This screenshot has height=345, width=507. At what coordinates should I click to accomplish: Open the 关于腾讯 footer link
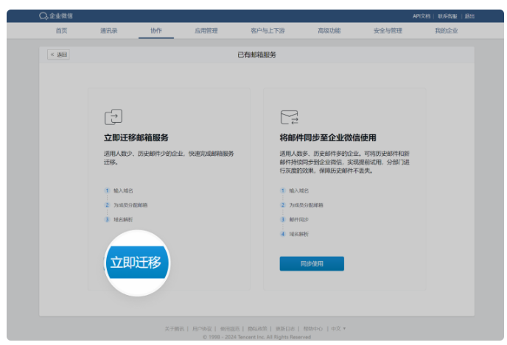pos(174,328)
